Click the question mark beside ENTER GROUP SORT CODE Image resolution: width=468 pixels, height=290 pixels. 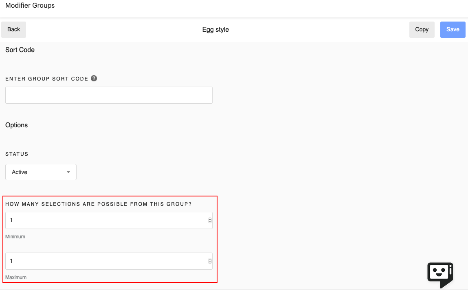94,78
